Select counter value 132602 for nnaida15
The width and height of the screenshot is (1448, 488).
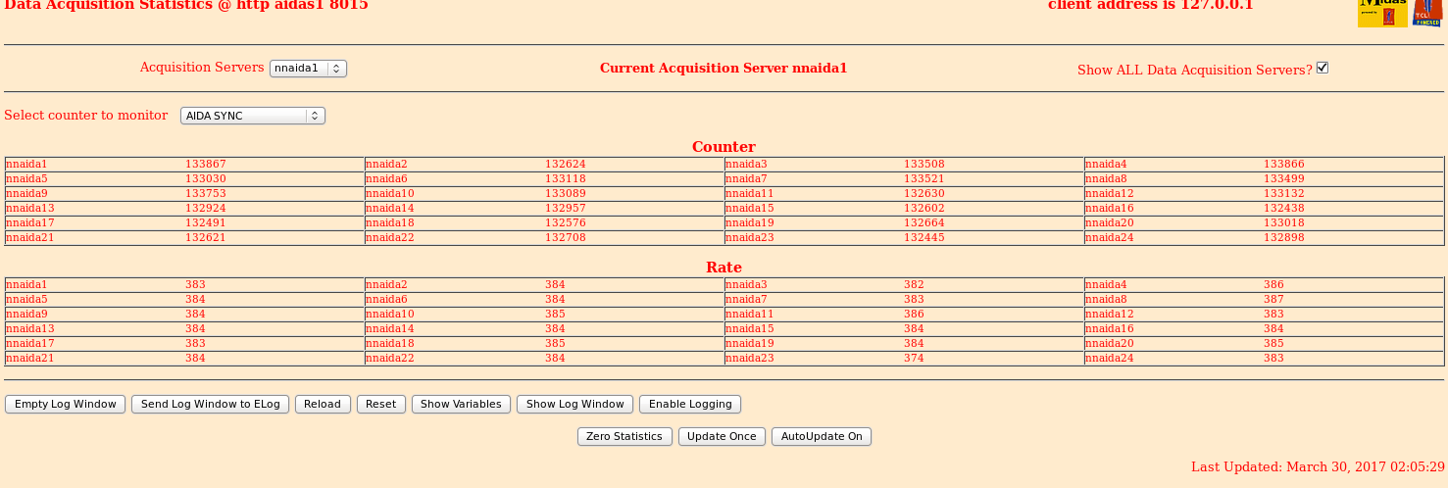point(924,209)
